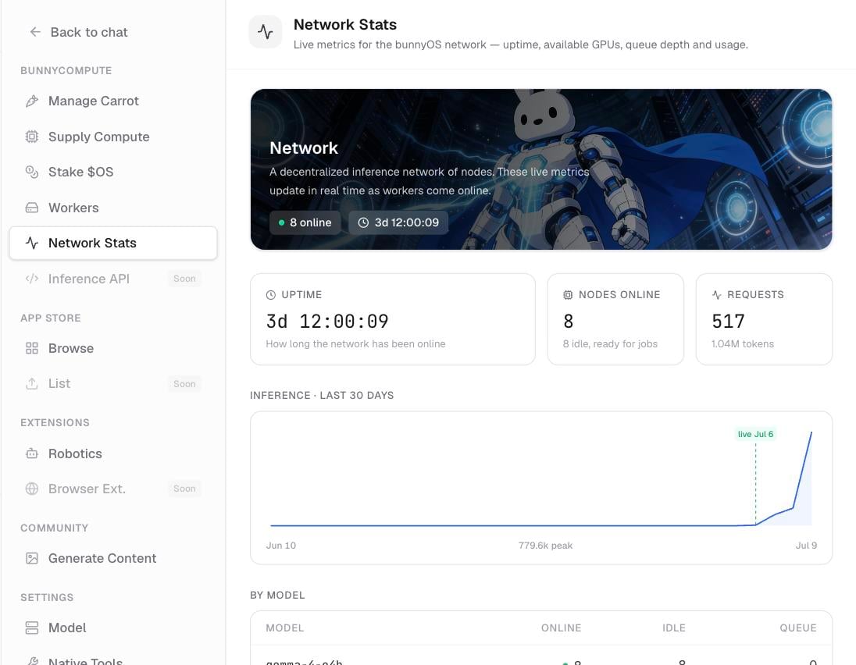Click the MODEL column header
This screenshot has height=665, width=856.
click(x=284, y=628)
